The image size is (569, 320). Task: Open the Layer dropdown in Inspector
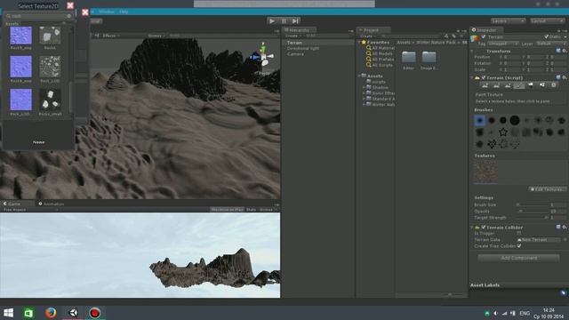click(x=550, y=44)
